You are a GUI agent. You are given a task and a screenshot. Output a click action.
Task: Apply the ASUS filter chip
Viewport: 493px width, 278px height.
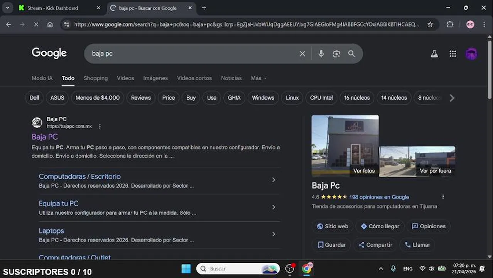click(57, 98)
